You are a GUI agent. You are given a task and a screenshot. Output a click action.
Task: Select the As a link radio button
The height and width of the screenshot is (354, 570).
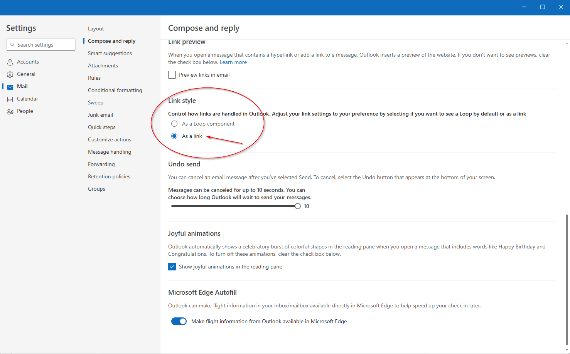[x=174, y=136]
